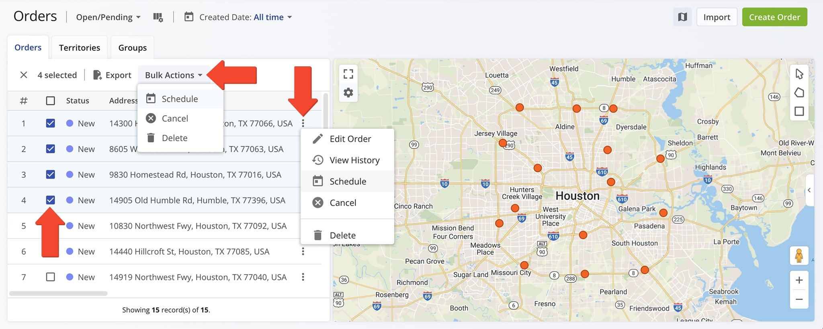Collapse the map side panel arrow
This screenshot has width=823, height=329.
[809, 190]
